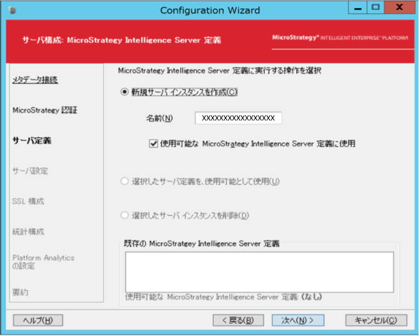Select 選択したサーバ定義を、使用可能として使用 radio option
The image size is (419, 336).
click(x=125, y=181)
